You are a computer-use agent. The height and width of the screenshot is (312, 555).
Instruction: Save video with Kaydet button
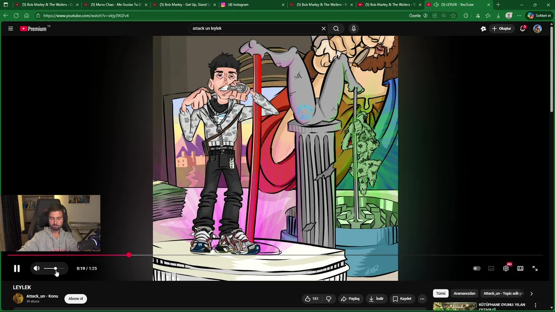click(402, 299)
